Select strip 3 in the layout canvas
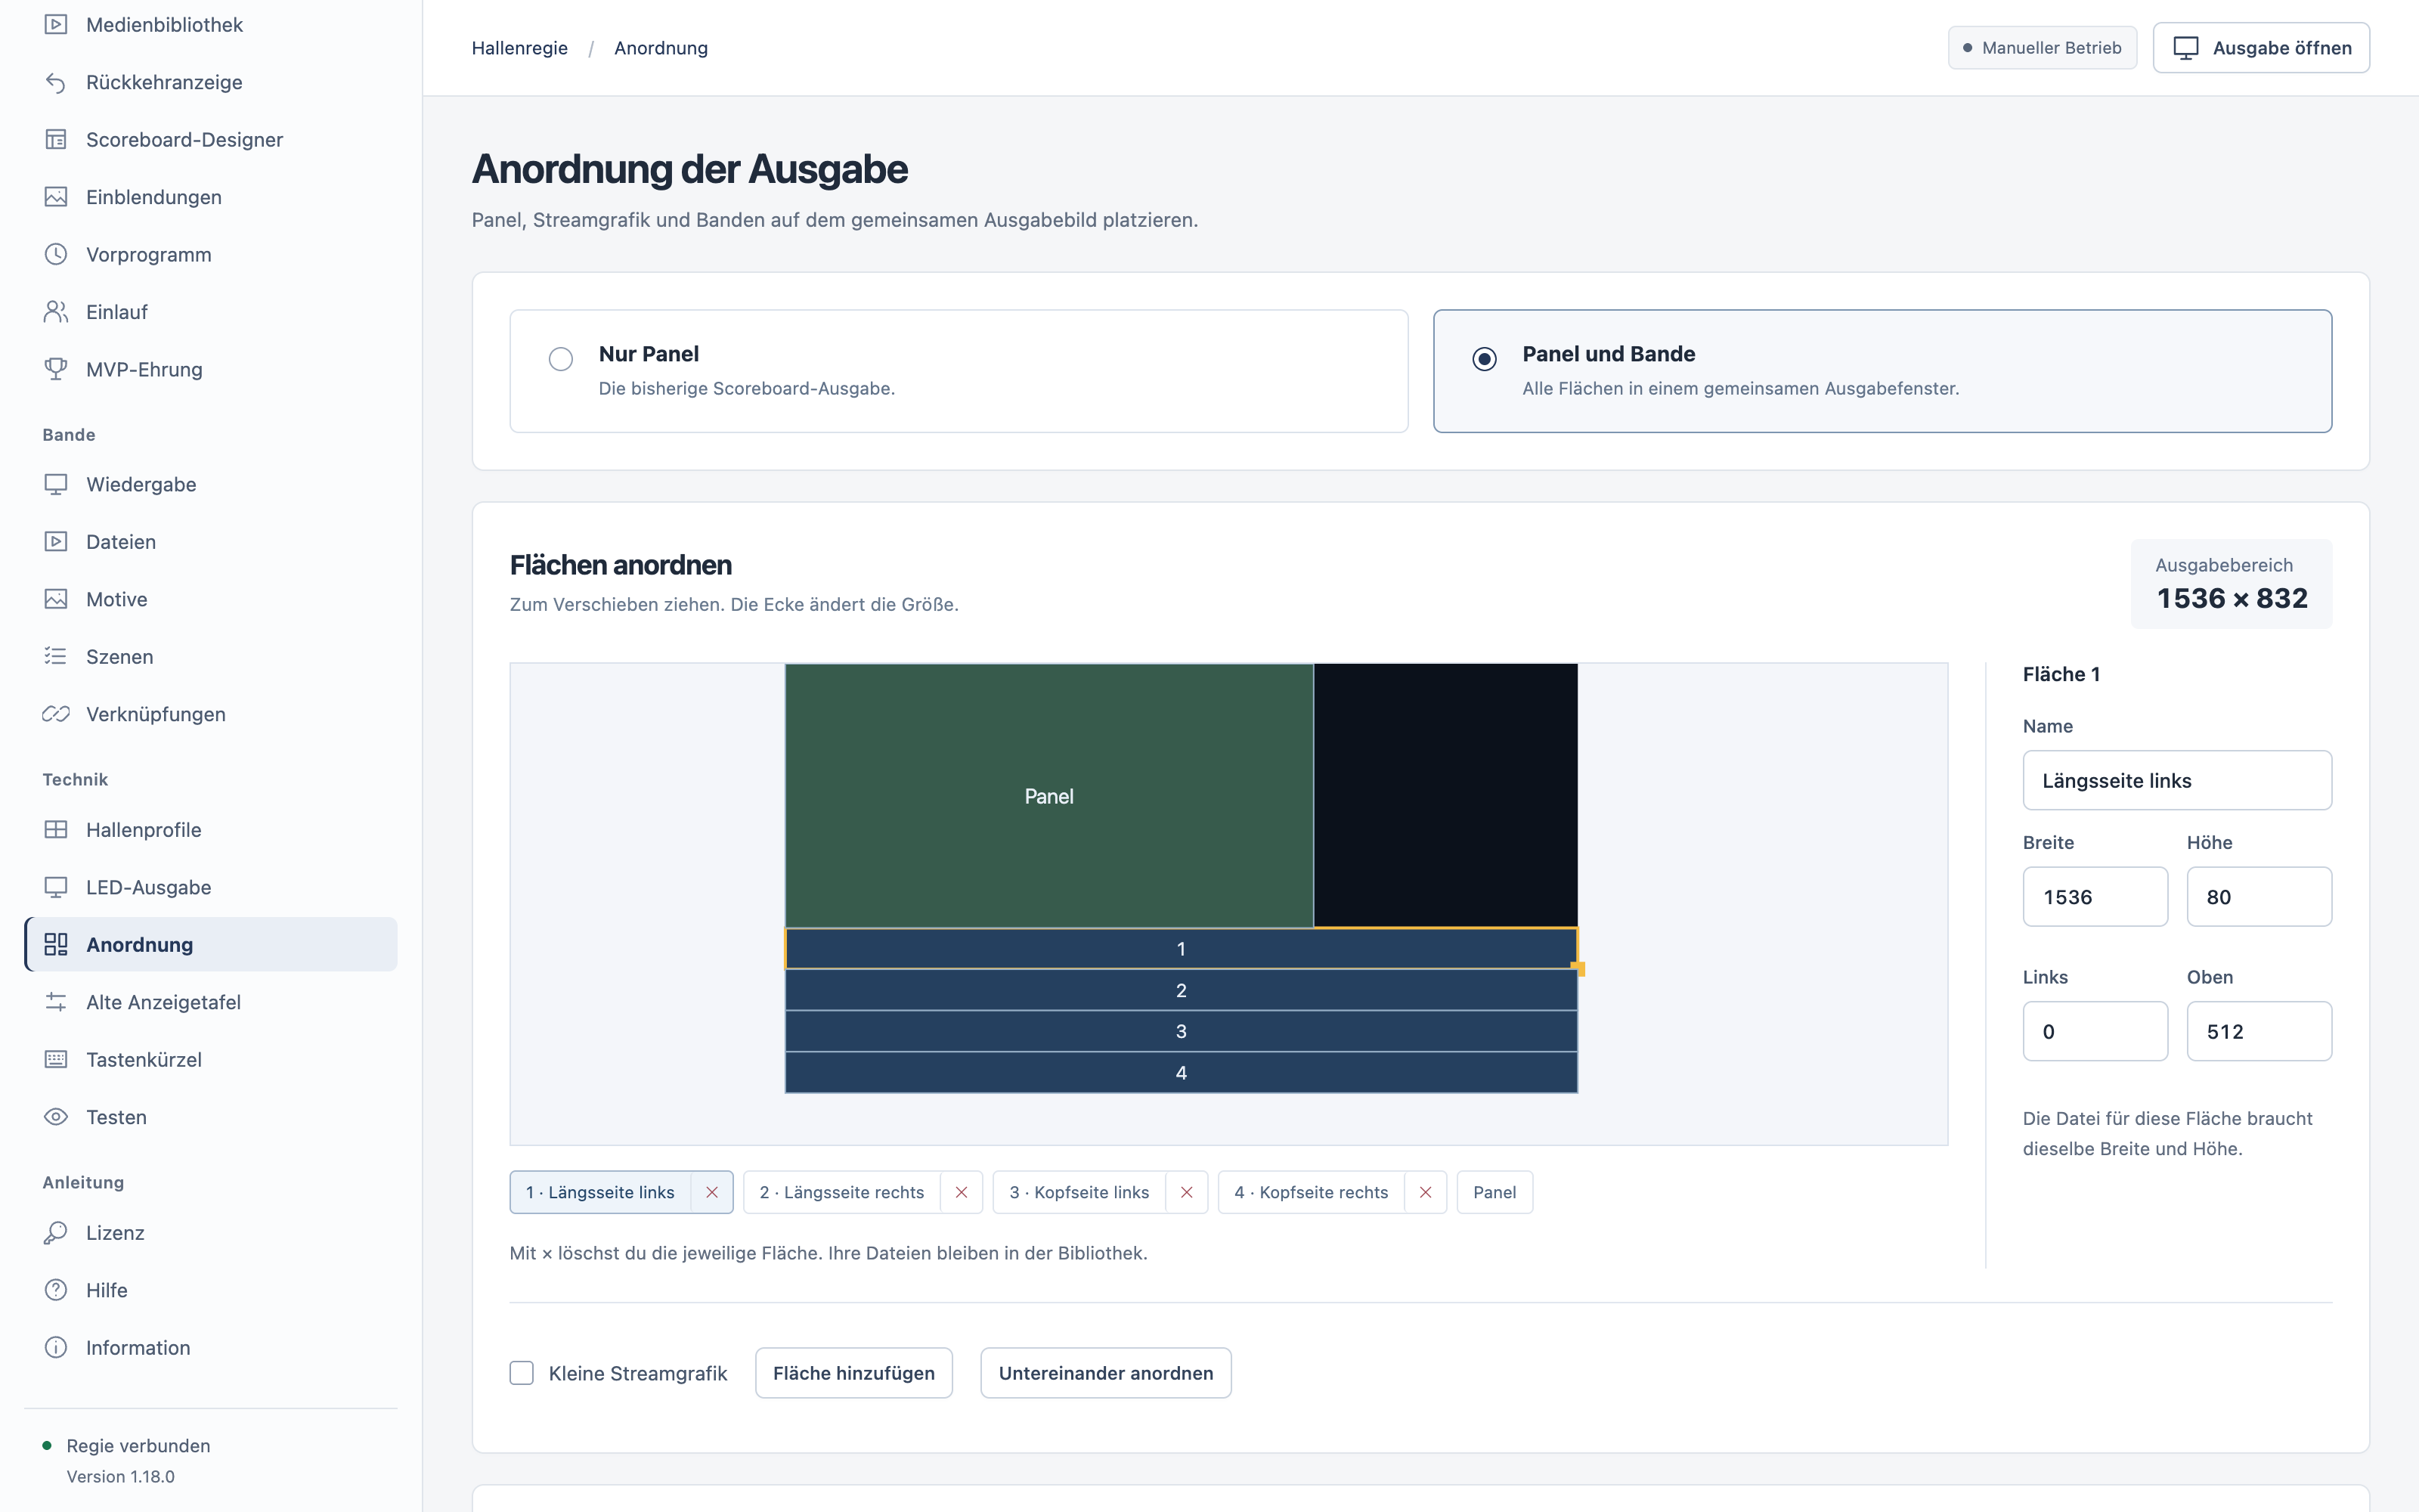The image size is (2419, 1512). tap(1182, 1031)
